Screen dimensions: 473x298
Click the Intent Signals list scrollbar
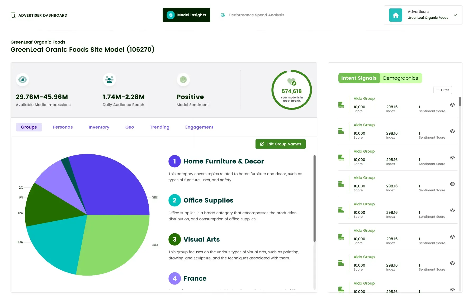(460, 102)
